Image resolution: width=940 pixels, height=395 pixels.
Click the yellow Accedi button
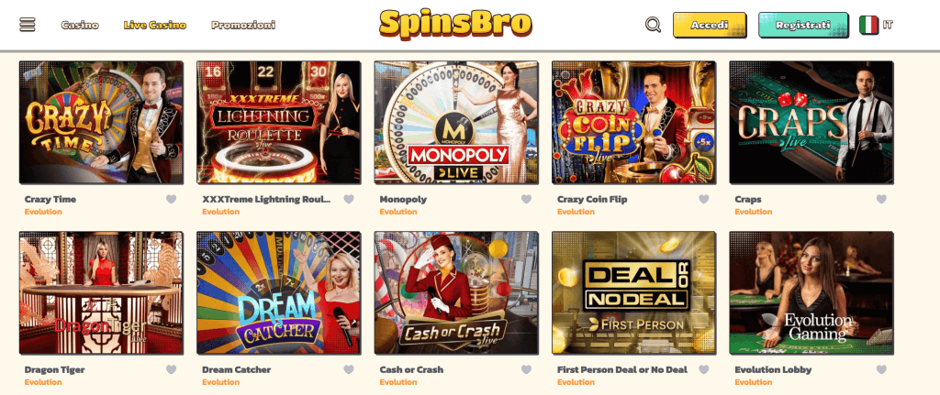coord(710,25)
